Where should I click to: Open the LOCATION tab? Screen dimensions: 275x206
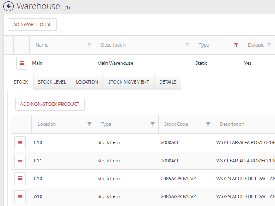[87, 82]
